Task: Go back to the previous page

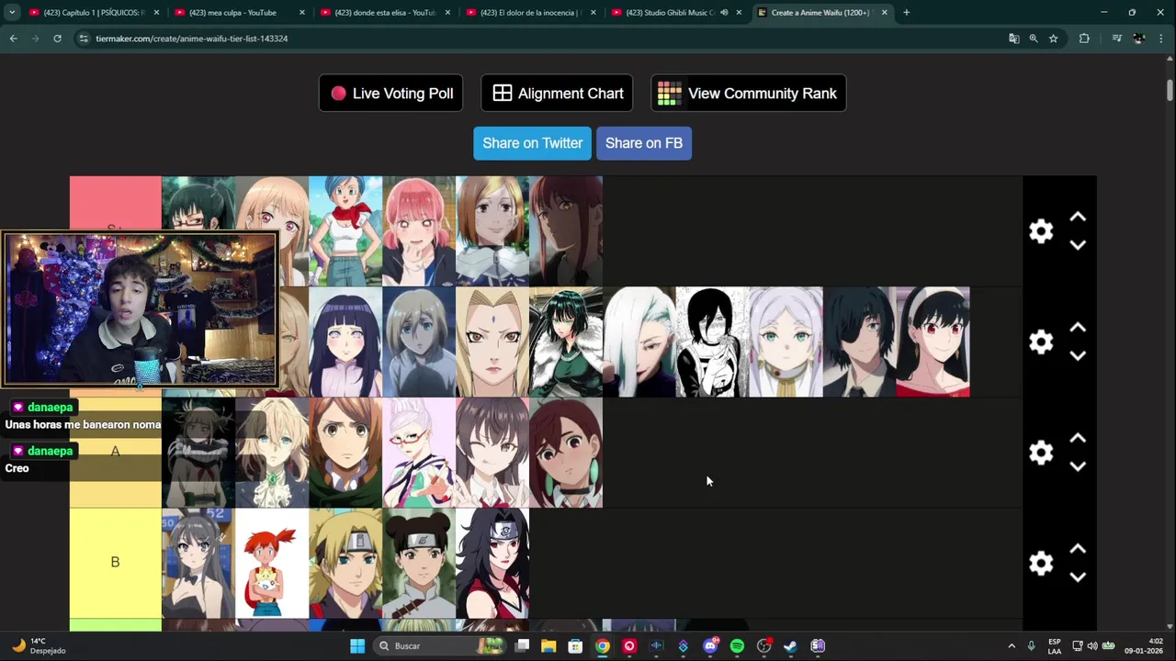Action: click(13, 39)
